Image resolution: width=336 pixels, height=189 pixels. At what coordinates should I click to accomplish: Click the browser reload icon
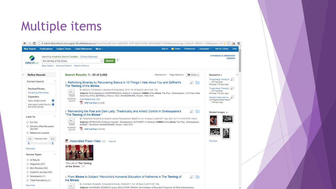(x=34, y=43)
